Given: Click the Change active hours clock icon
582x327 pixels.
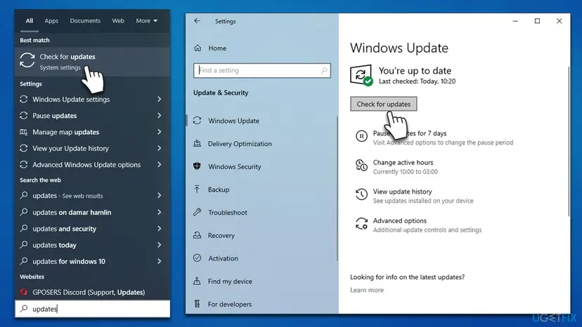Looking at the screenshot, I should [361, 166].
